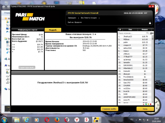Open the second Opera icon on the taskbar, right of Firefox
The image size is (165, 123).
click(67, 120)
